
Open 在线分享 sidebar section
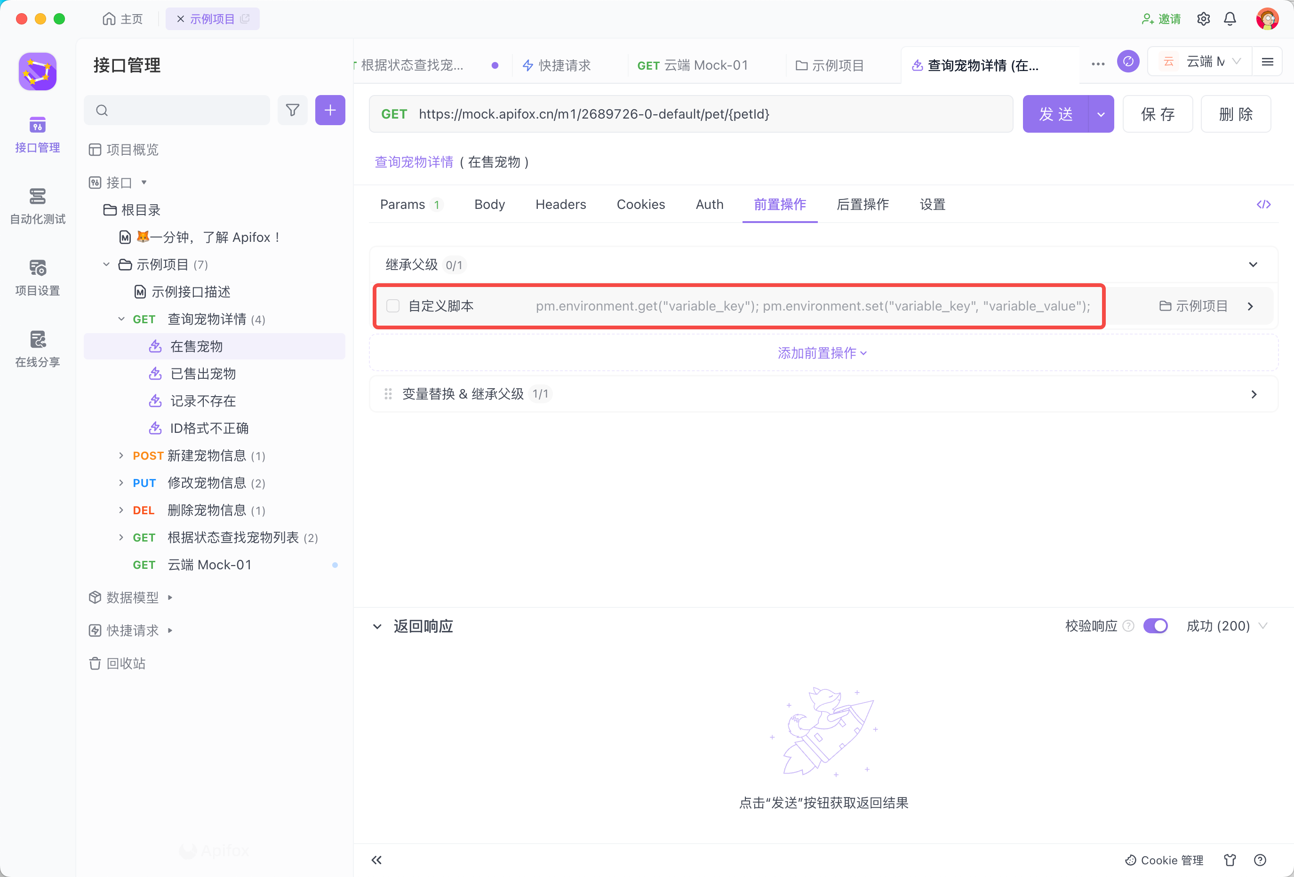[x=37, y=349]
